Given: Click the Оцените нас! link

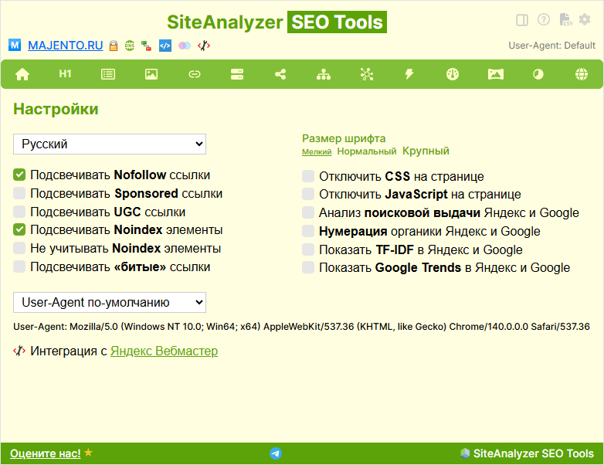Looking at the screenshot, I should tap(45, 453).
